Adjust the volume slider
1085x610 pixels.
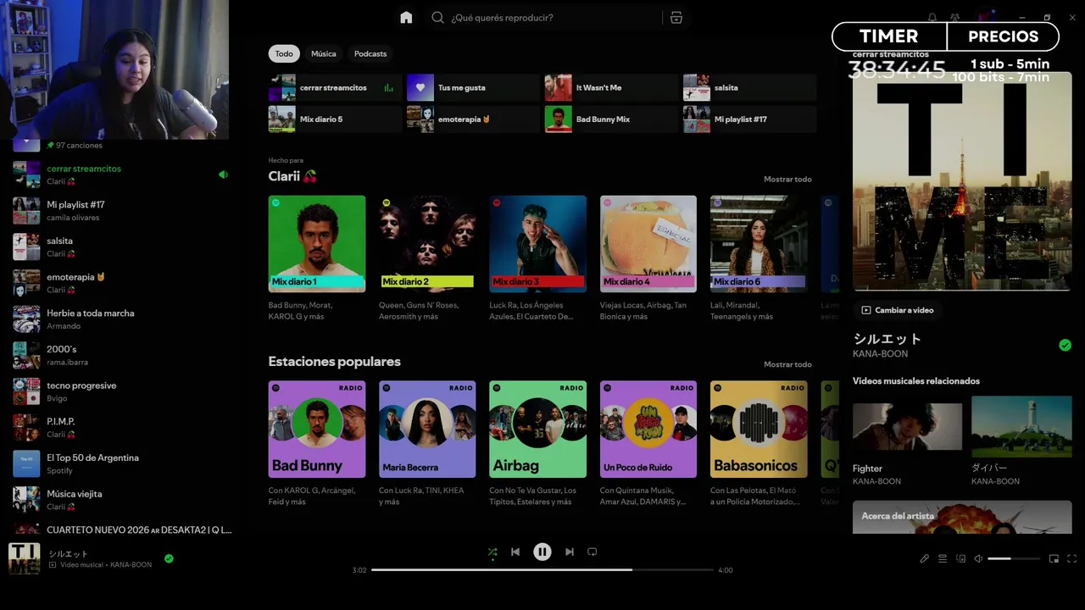tap(1014, 558)
